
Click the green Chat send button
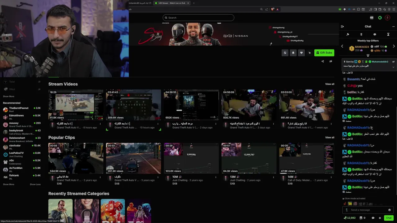click(389, 218)
